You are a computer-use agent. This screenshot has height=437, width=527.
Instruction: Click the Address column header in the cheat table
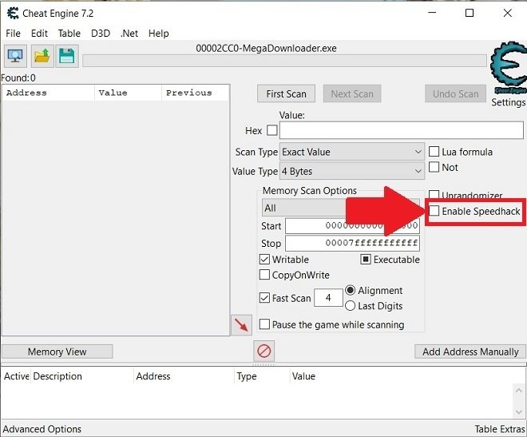click(x=184, y=376)
